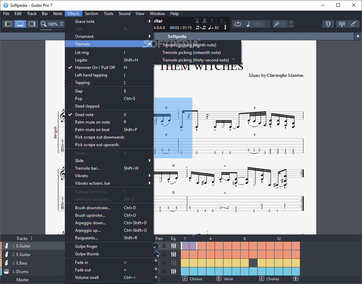Click the grayed bar cell in E.Bass row

coord(253,263)
